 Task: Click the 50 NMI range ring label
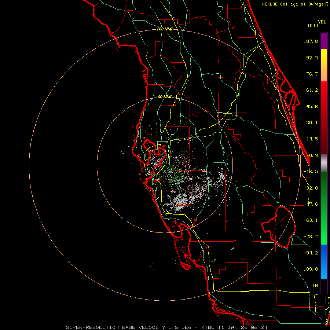[165, 97]
